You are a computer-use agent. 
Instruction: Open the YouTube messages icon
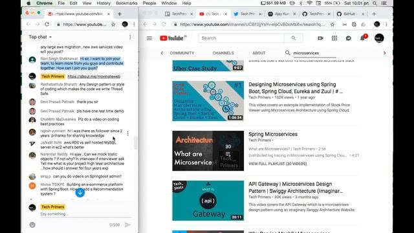coord(348,38)
